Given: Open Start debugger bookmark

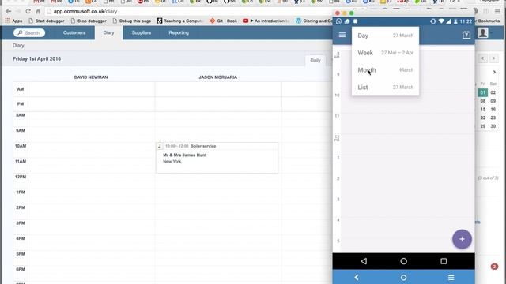Looking at the screenshot, I should pyautogui.click(x=47, y=21).
